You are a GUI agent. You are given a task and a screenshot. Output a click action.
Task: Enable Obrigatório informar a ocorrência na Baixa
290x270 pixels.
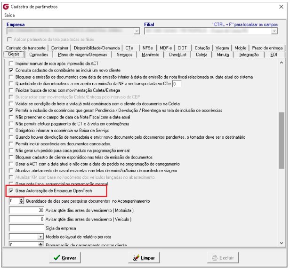pos(11,130)
